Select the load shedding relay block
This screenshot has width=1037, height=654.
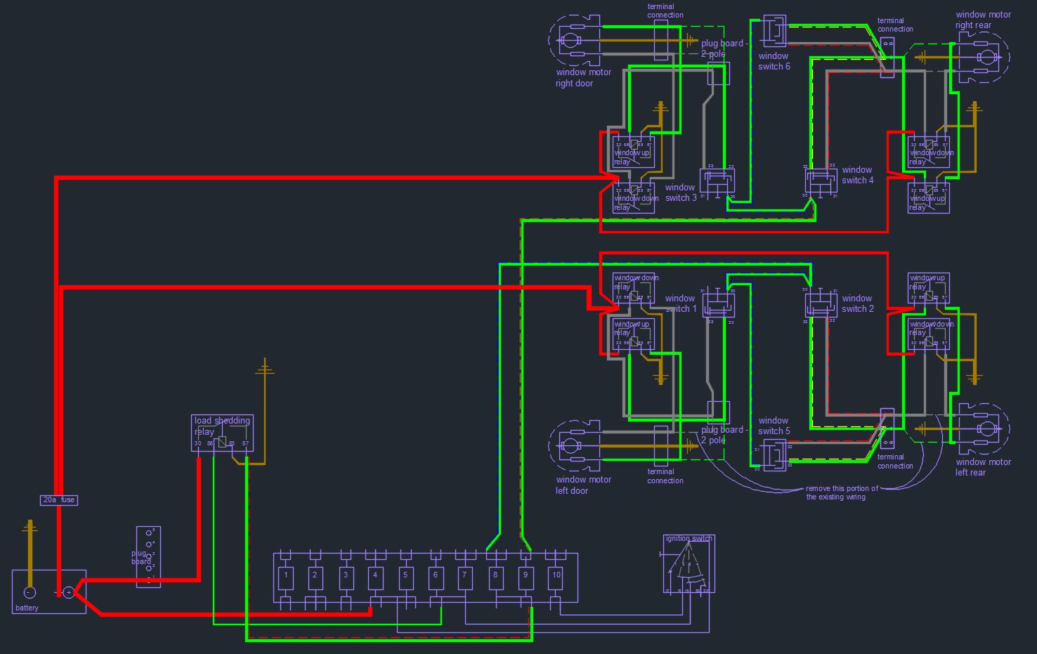[222, 433]
